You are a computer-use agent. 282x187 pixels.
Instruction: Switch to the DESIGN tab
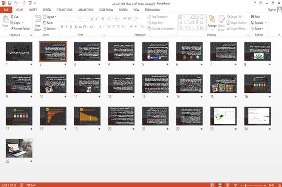coord(47,10)
